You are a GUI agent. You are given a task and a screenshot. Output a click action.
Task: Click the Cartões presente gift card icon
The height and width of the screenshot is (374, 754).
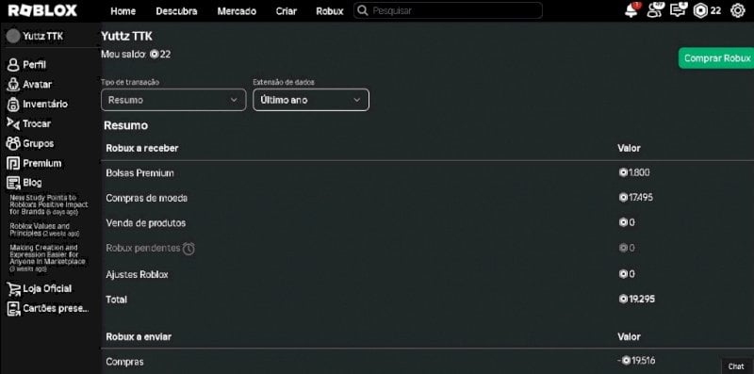(13, 309)
